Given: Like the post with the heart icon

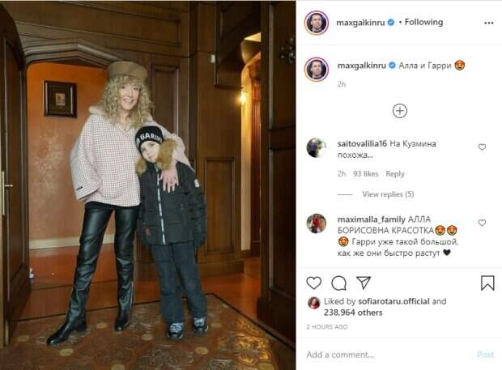Looking at the screenshot, I should (314, 283).
